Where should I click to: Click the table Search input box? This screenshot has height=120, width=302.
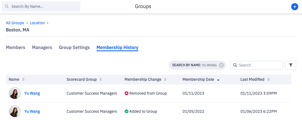(259, 65)
